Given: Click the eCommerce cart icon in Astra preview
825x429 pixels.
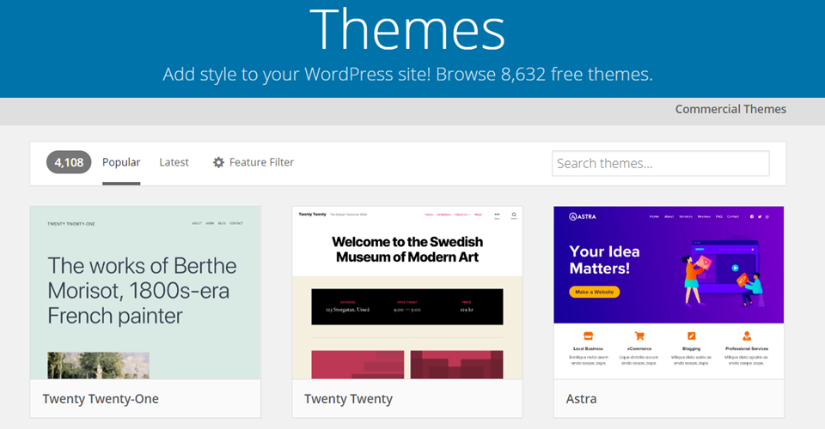Looking at the screenshot, I should coord(639,336).
